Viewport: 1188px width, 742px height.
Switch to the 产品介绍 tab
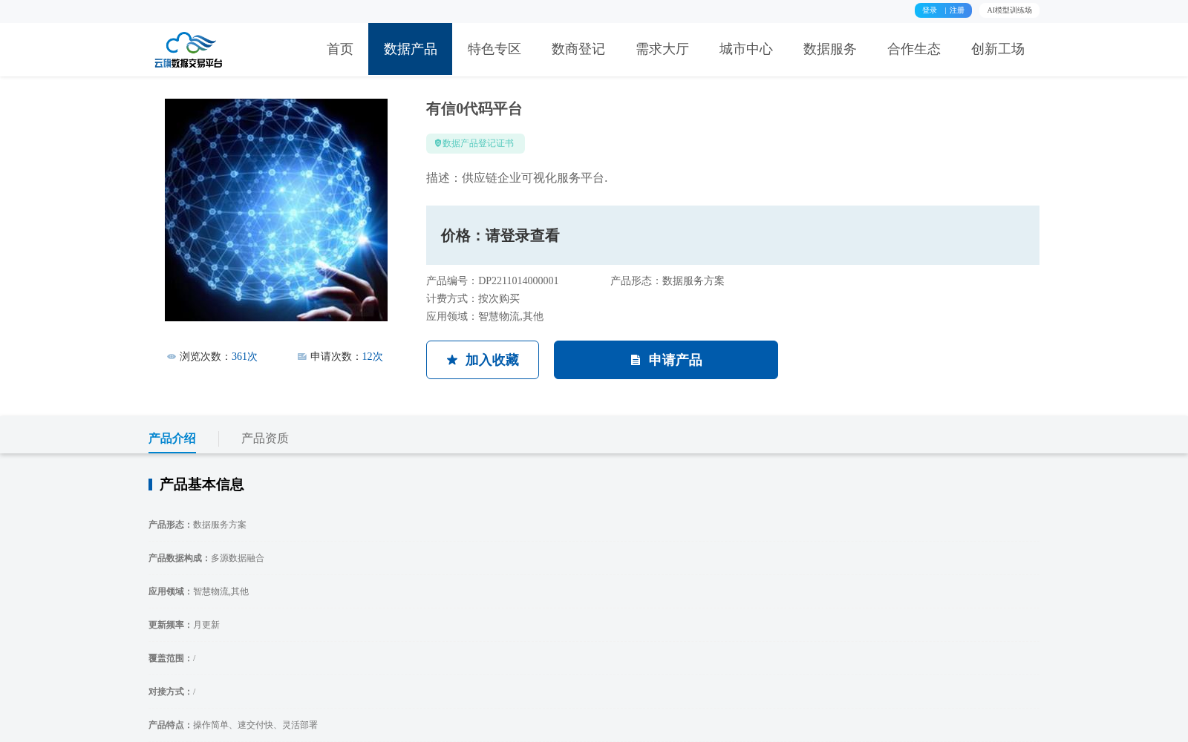(x=172, y=439)
